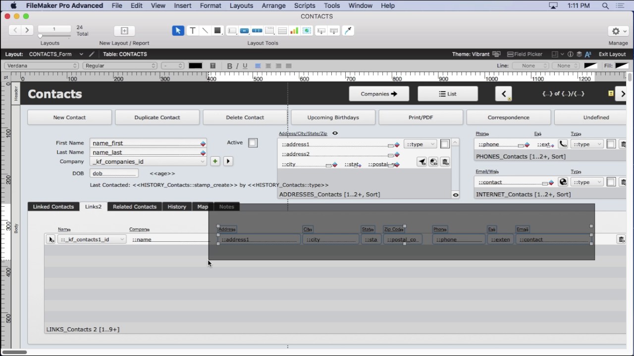Select the Format Painter tool

pyautogui.click(x=348, y=31)
